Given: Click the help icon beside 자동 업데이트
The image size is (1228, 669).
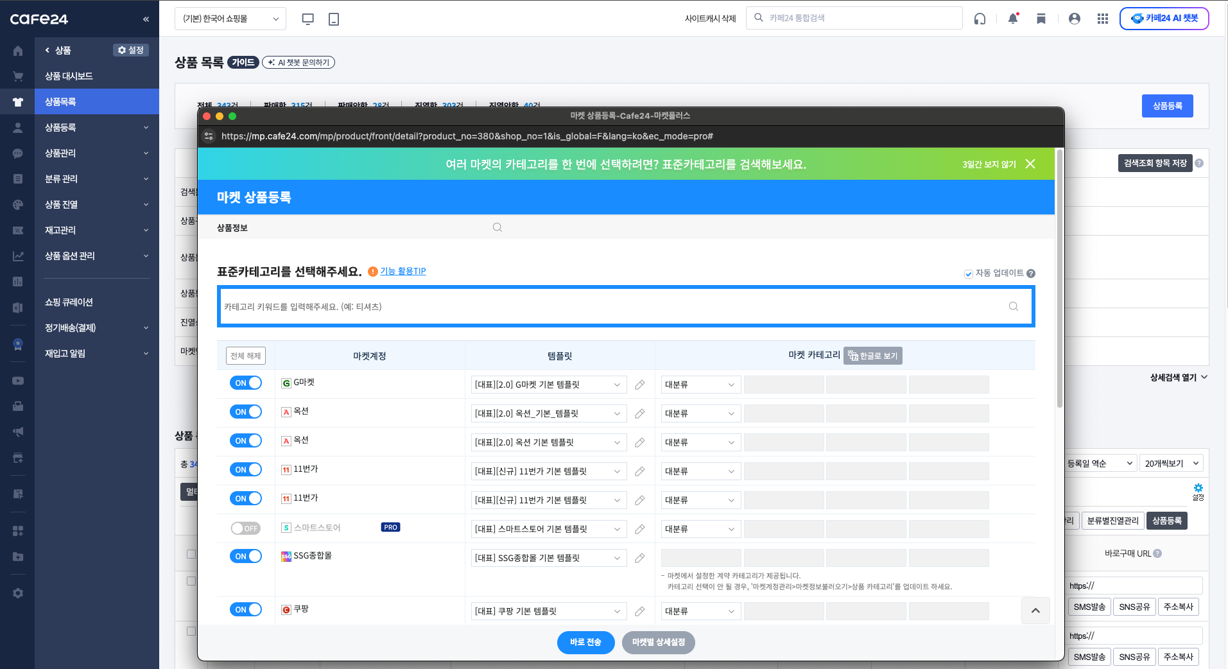Looking at the screenshot, I should click(x=1031, y=274).
